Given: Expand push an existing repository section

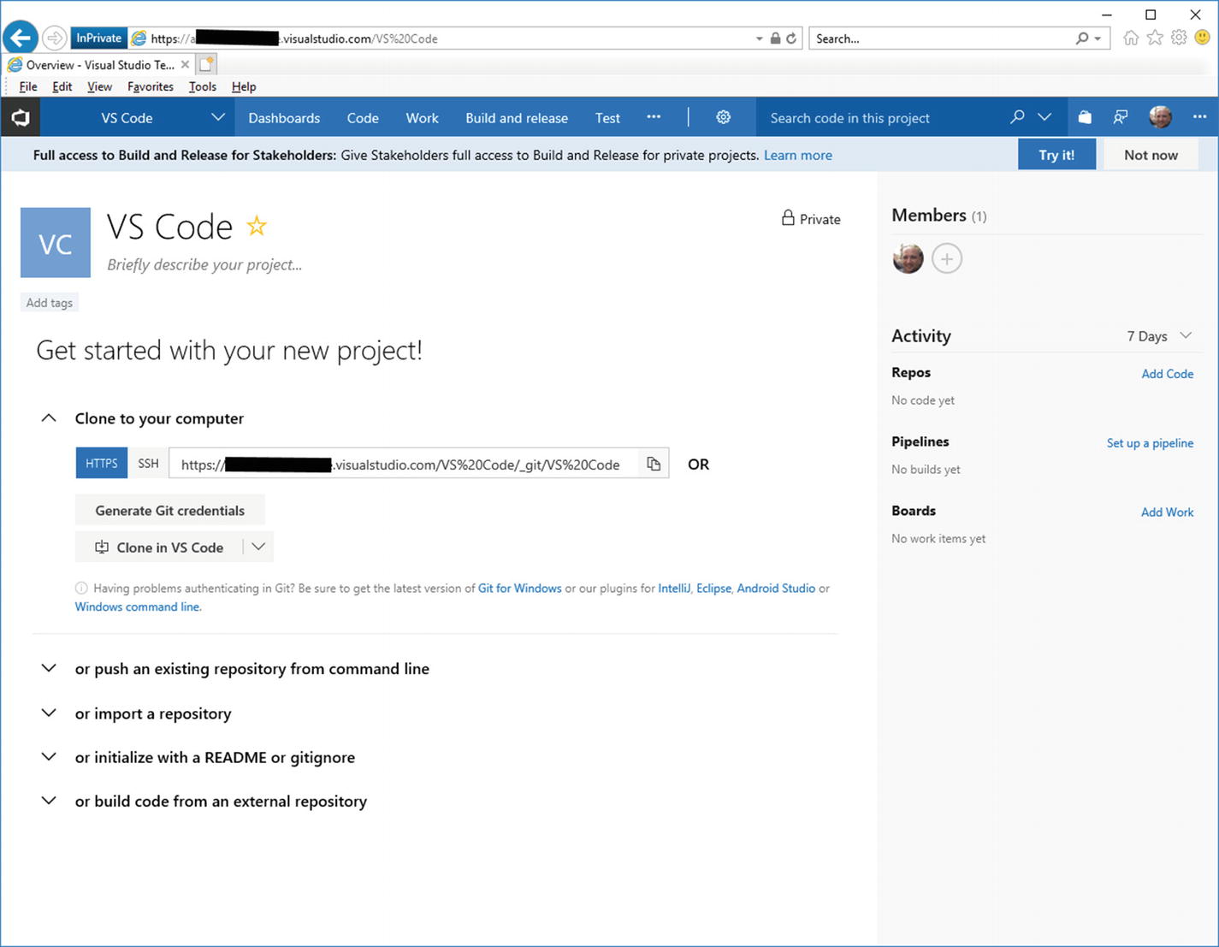Looking at the screenshot, I should [x=49, y=669].
